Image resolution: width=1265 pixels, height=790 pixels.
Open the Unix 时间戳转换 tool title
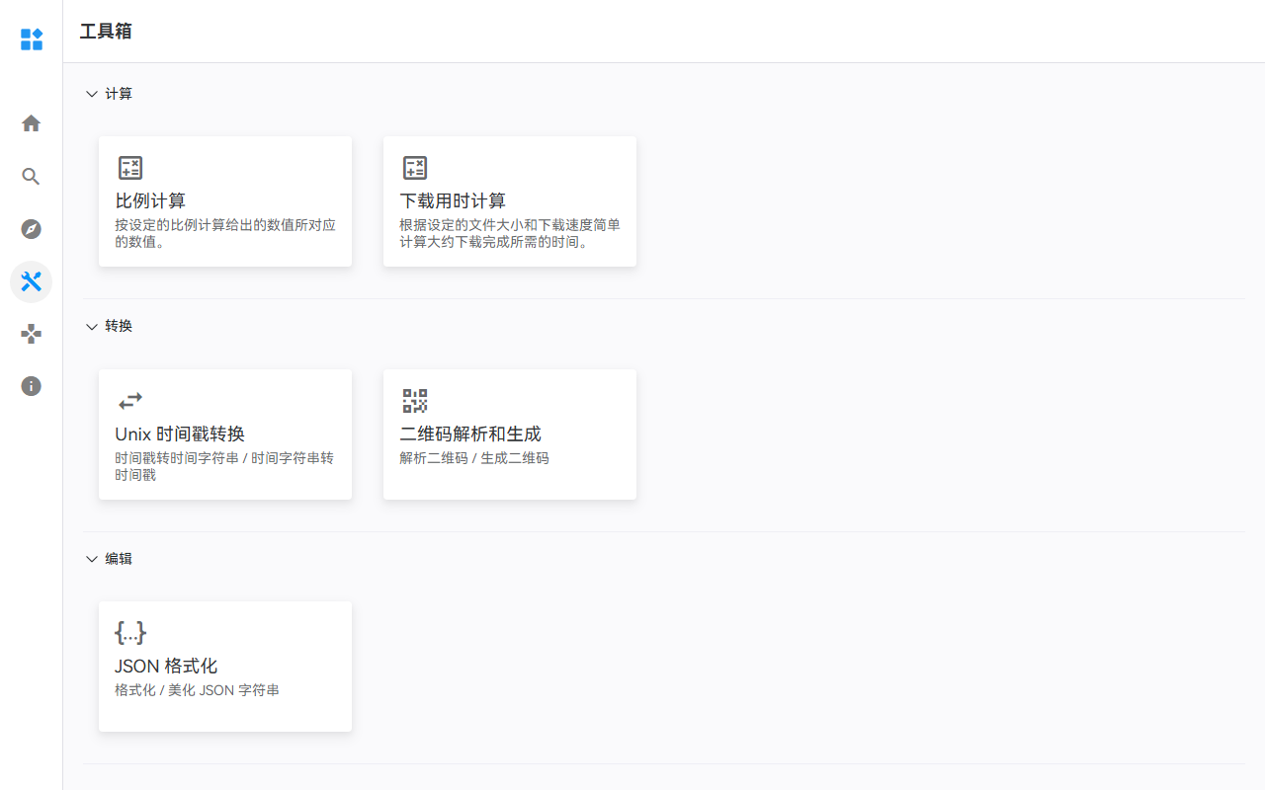point(180,434)
